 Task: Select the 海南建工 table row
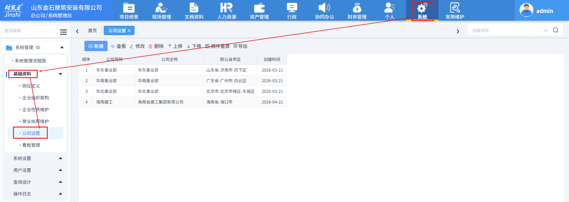[x=183, y=102]
